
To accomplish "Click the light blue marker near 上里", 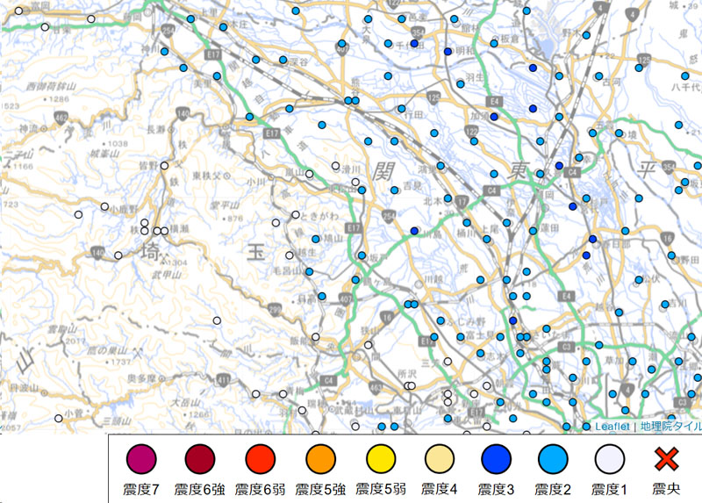I will click(x=190, y=18).
